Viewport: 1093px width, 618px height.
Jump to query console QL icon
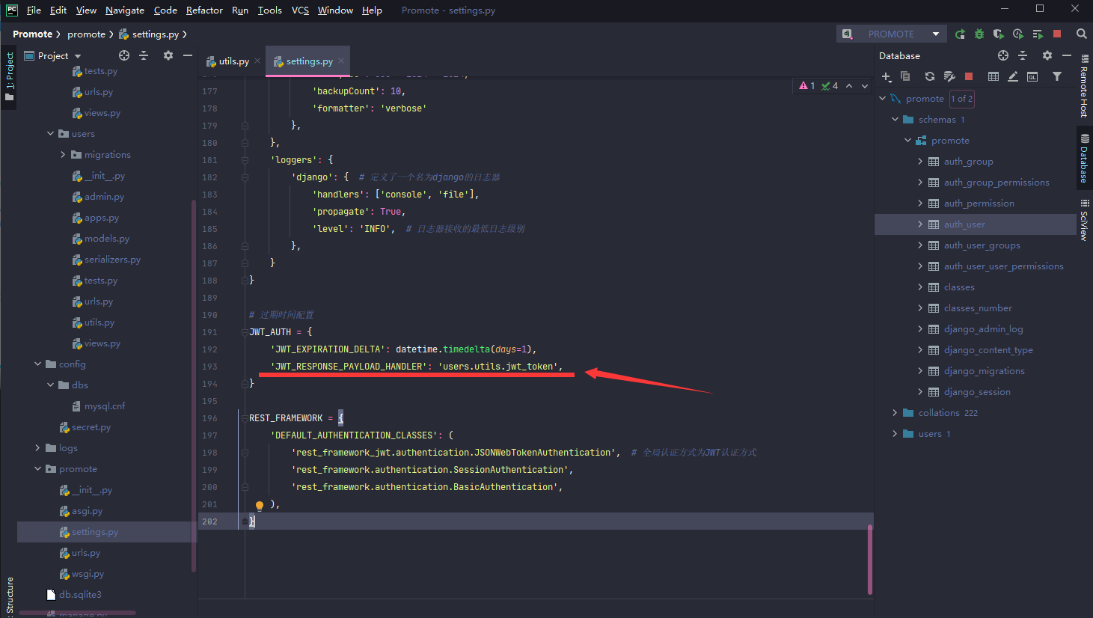1032,76
